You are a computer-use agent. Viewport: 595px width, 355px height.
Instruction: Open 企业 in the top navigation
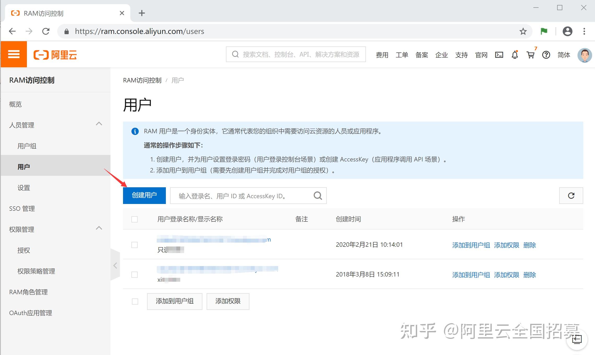point(442,55)
